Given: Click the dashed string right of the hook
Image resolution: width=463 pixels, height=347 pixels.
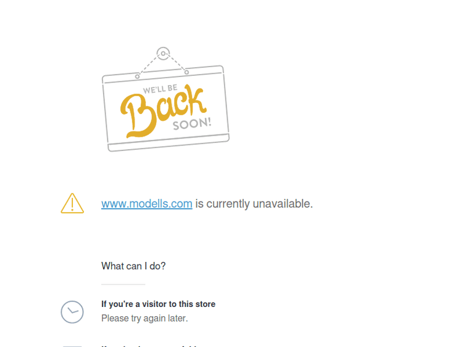Looking at the screenshot, I should 176,62.
